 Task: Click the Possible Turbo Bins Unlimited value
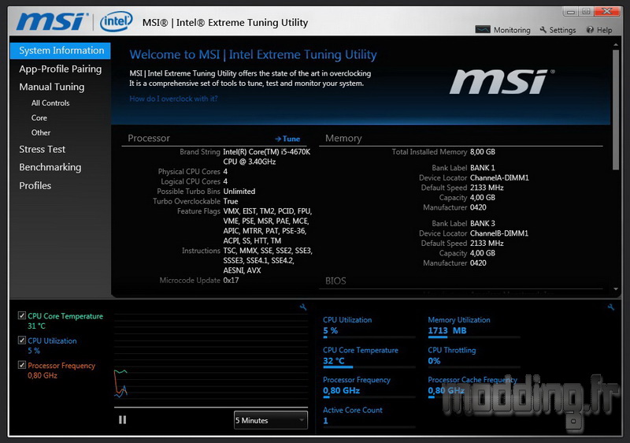coord(239,192)
